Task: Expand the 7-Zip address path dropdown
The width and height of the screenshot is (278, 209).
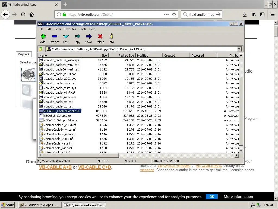Action: pyautogui.click(x=239, y=49)
